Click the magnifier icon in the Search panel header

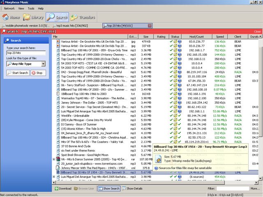pyautogui.click(x=7, y=40)
